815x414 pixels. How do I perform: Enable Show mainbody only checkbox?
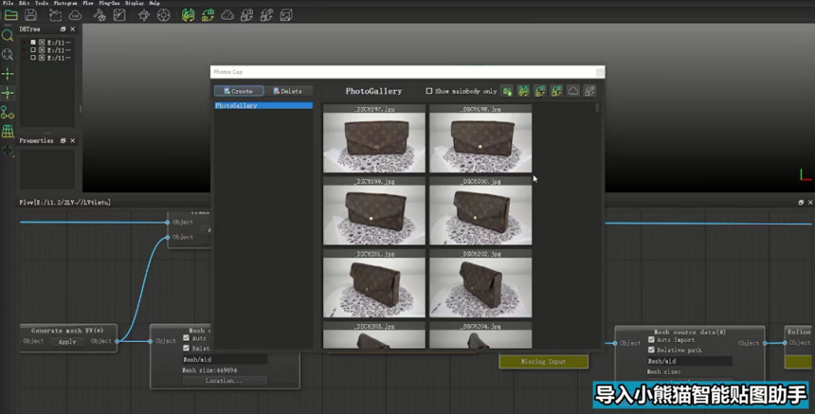click(x=428, y=91)
